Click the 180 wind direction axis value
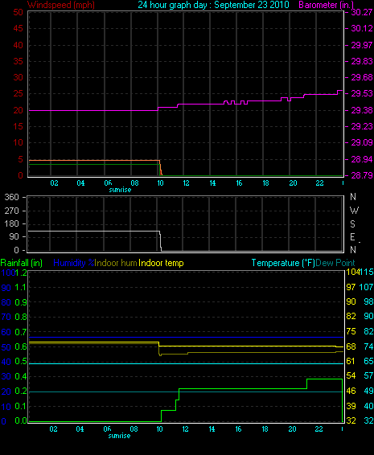Viewport: 374px width, 455px height. (11, 223)
